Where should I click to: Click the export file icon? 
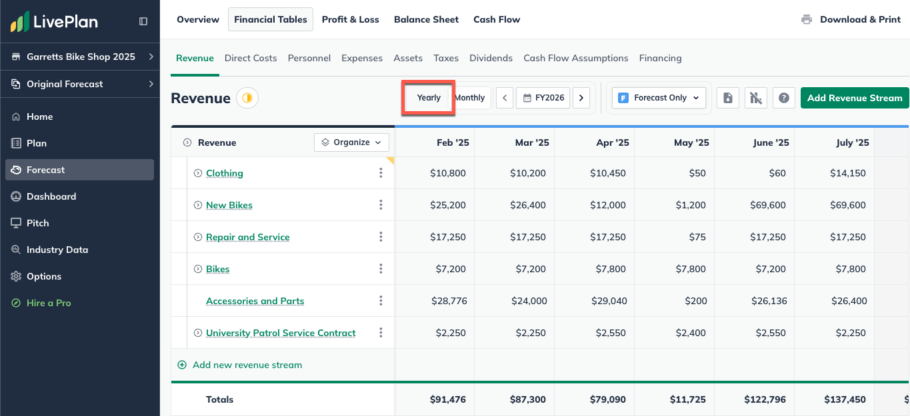coord(728,98)
